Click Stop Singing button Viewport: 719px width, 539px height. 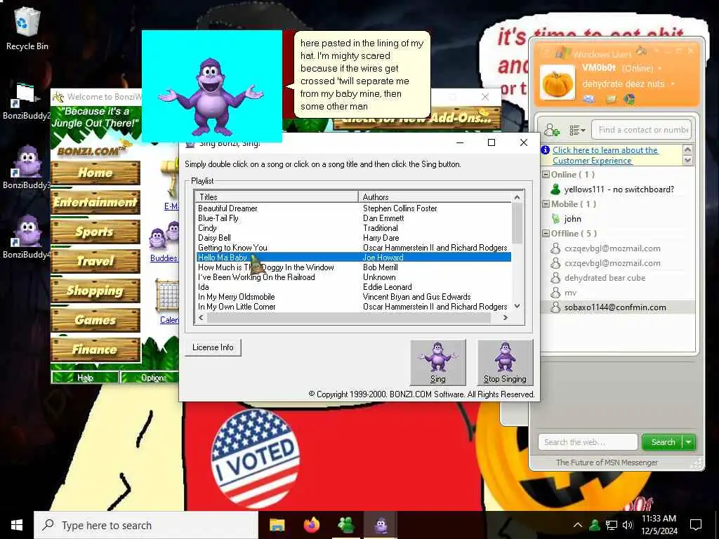pyautogui.click(x=505, y=362)
